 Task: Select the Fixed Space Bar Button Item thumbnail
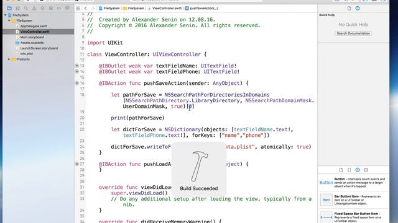point(326,217)
